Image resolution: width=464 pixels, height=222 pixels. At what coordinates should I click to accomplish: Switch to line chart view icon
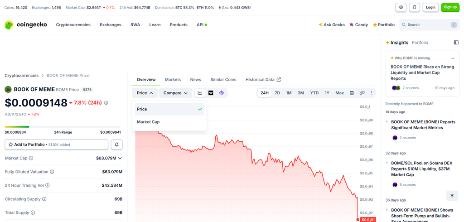coord(200,93)
